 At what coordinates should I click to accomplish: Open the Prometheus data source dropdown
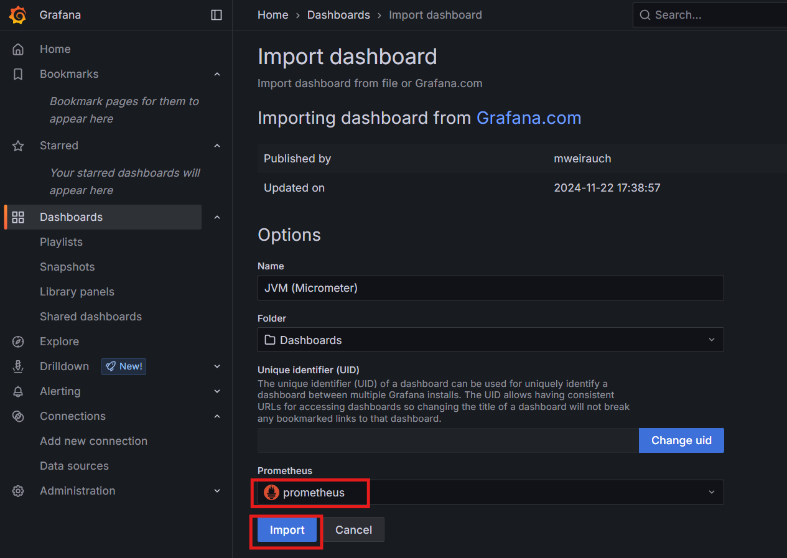click(490, 492)
